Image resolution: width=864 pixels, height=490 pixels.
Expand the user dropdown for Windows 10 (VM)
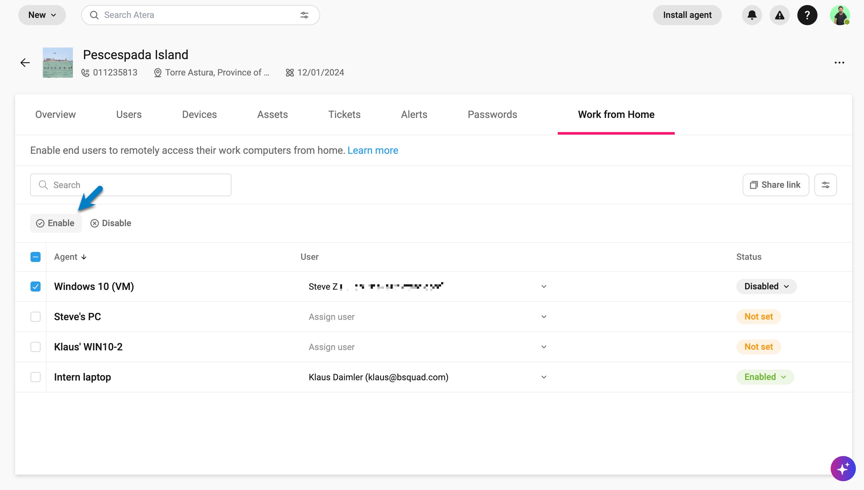pos(544,287)
